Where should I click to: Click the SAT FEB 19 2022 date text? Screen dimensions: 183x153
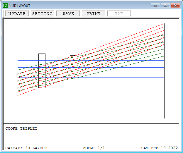(160, 148)
